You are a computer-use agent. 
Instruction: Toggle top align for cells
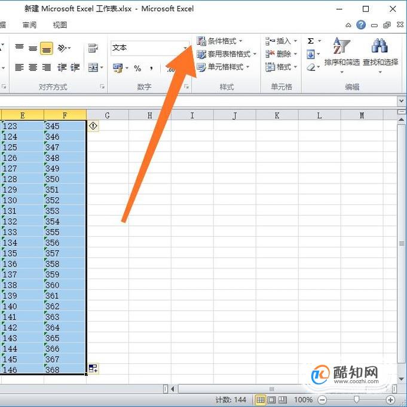20,48
